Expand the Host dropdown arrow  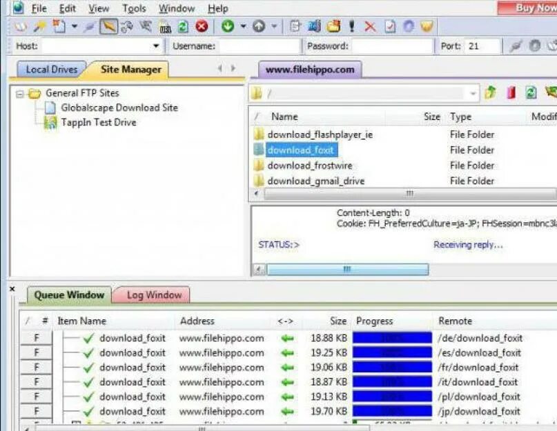tap(156, 46)
